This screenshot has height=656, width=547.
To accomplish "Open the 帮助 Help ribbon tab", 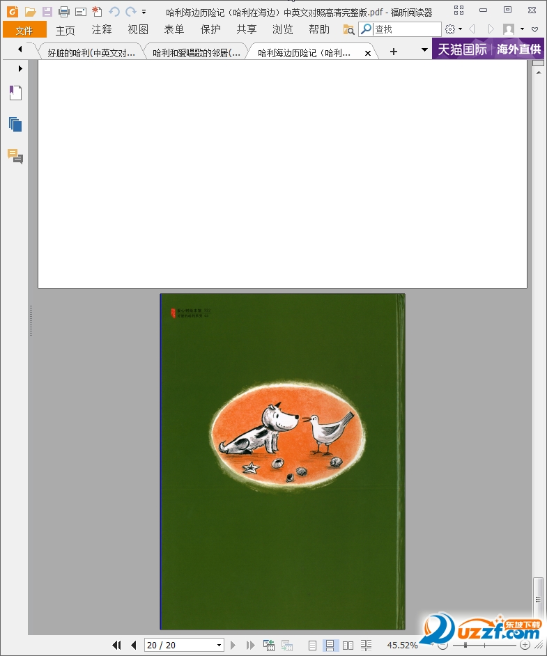I will (319, 30).
